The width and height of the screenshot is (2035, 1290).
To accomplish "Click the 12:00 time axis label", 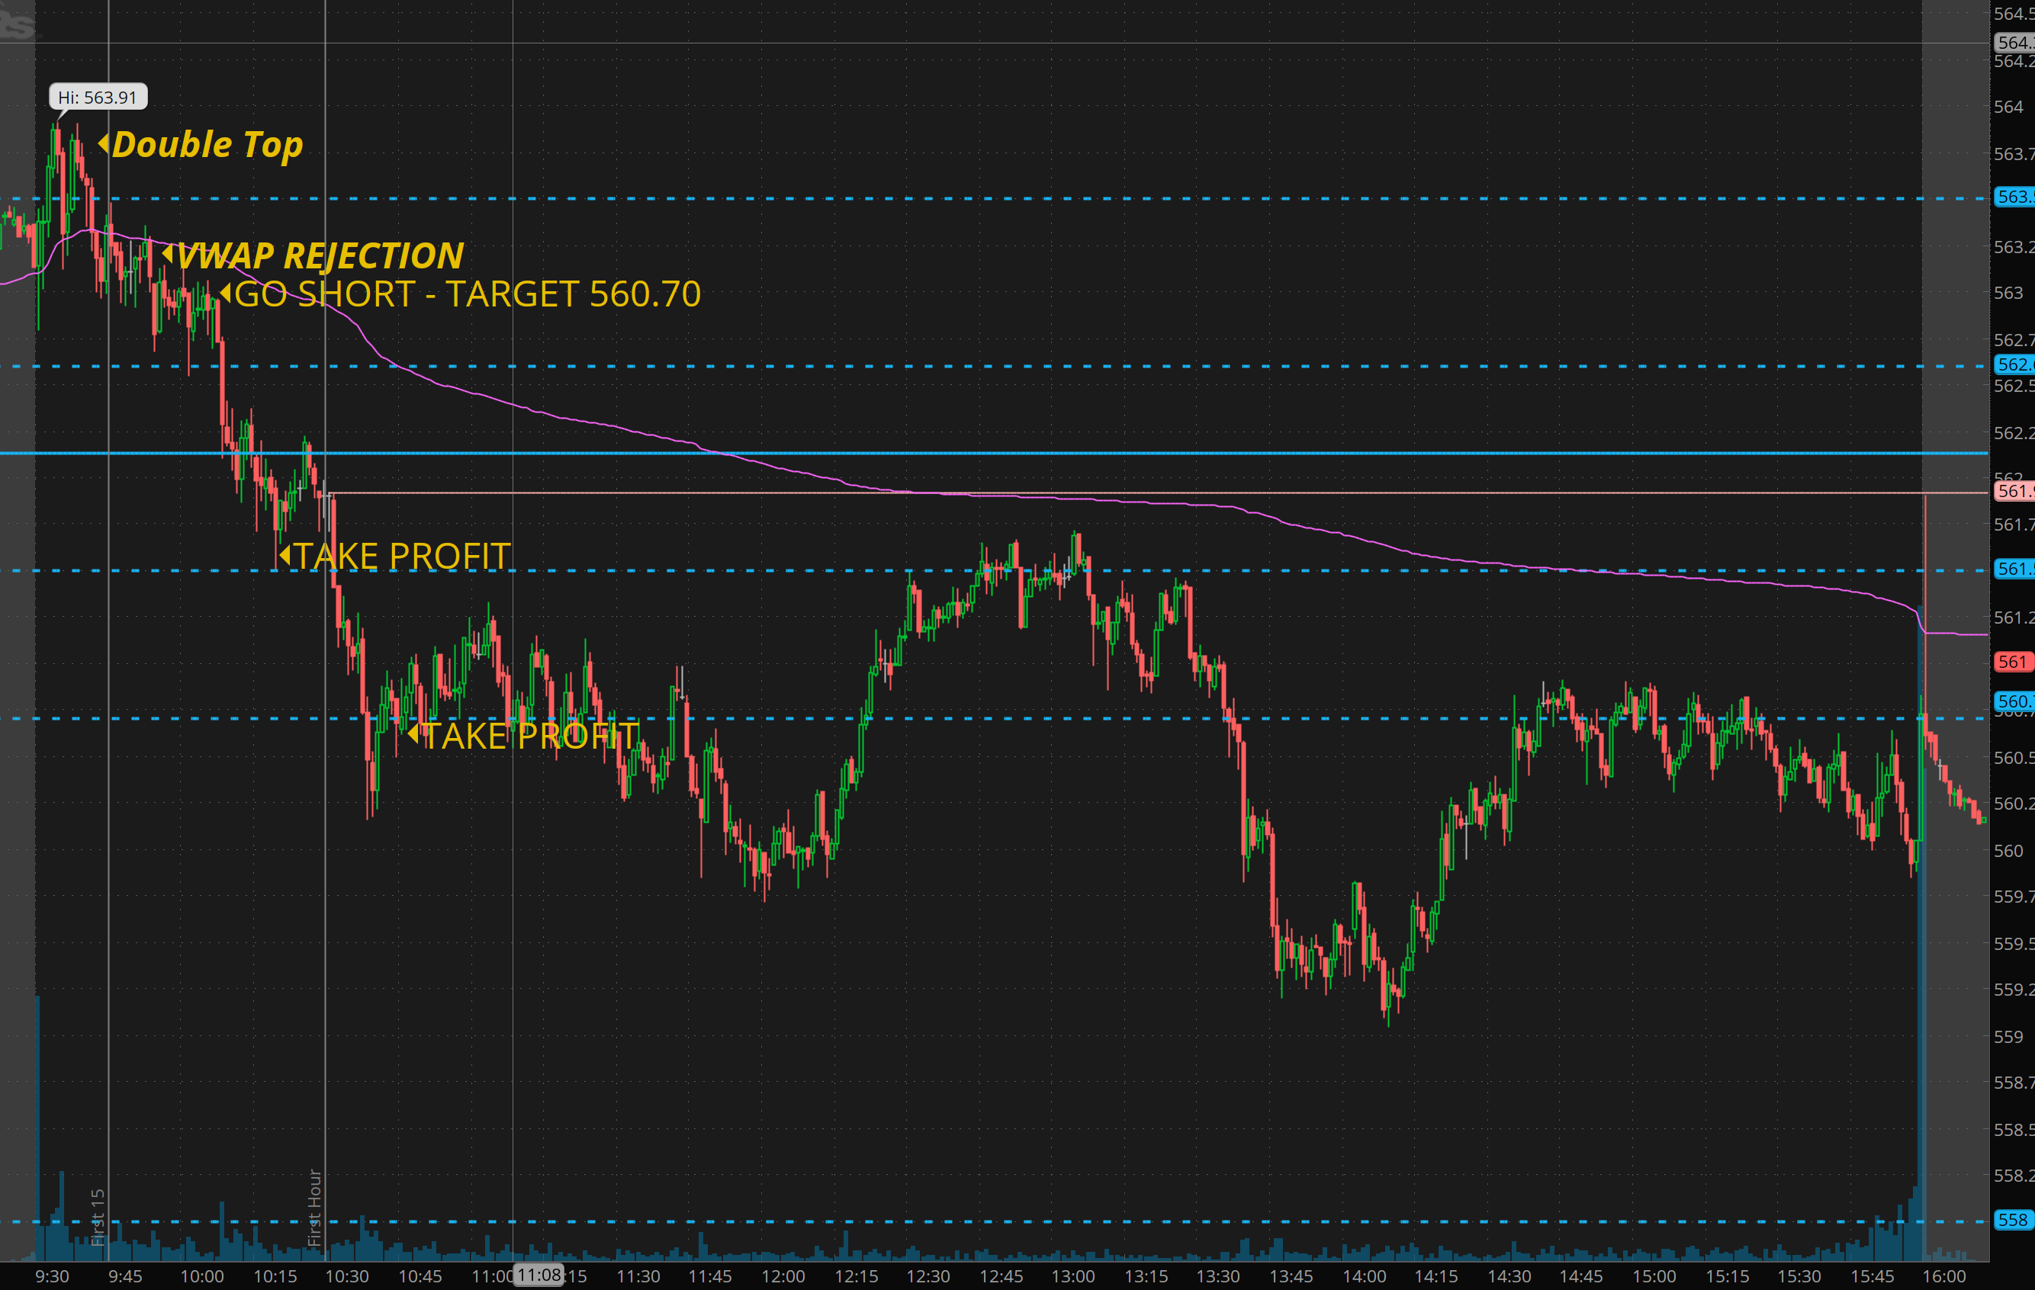I will (x=783, y=1276).
